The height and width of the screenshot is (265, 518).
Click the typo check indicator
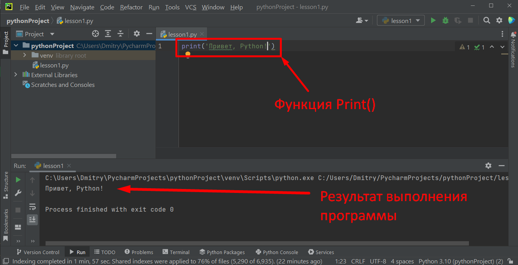(479, 47)
